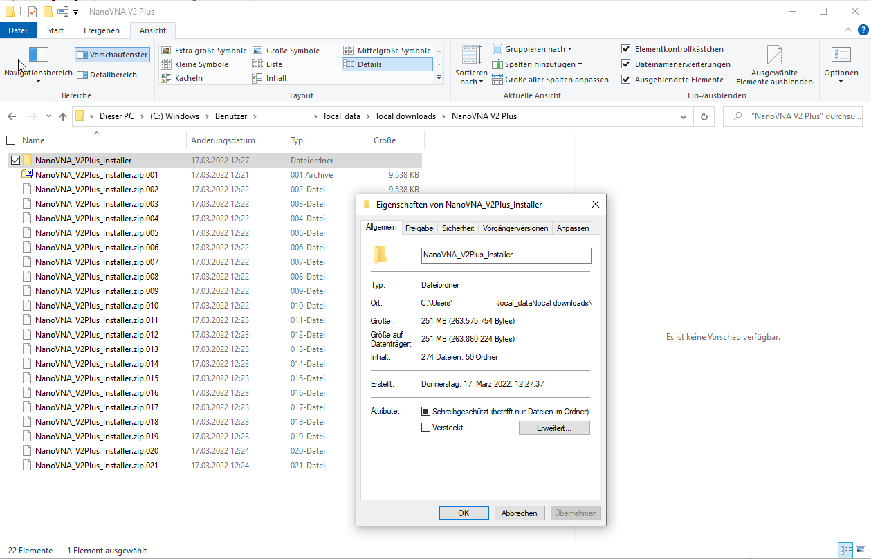The height and width of the screenshot is (559, 871).
Task: Uncheck Dateinamenerweiterungen option
Action: tap(626, 64)
